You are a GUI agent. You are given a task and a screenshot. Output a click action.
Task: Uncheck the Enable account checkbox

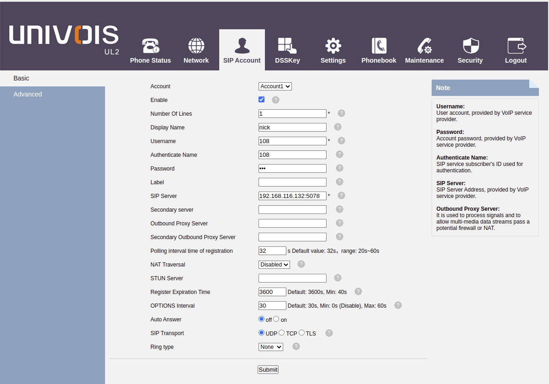[262, 100]
